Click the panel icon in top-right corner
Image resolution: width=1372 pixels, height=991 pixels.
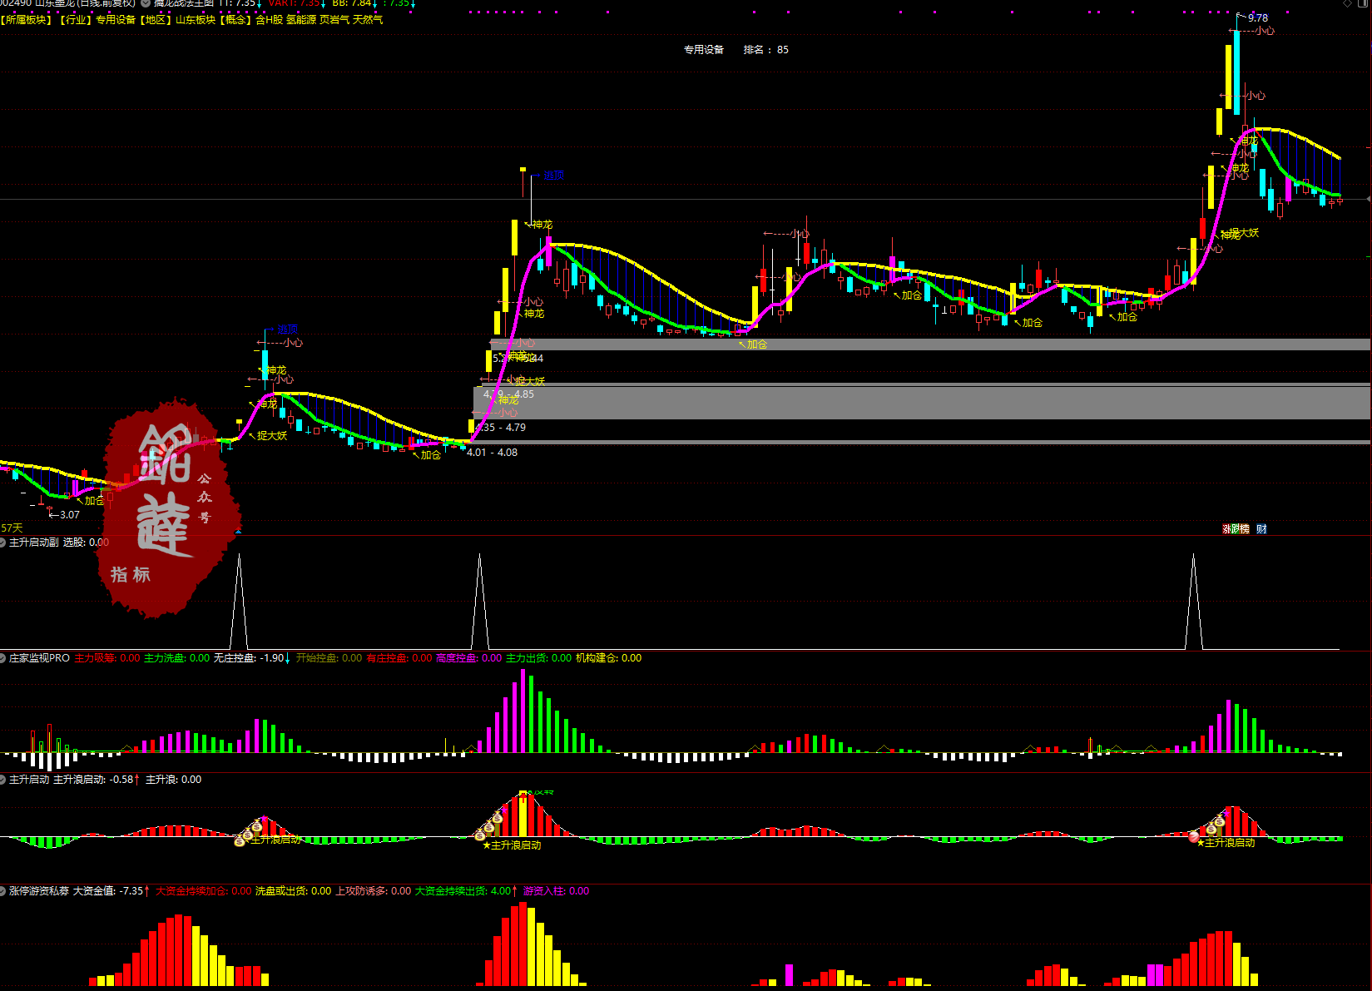(1363, 3)
